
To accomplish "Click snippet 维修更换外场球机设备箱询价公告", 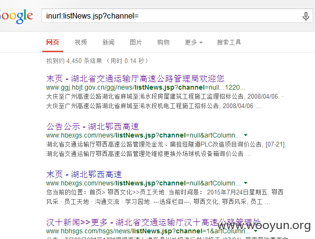I will coord(149,154).
